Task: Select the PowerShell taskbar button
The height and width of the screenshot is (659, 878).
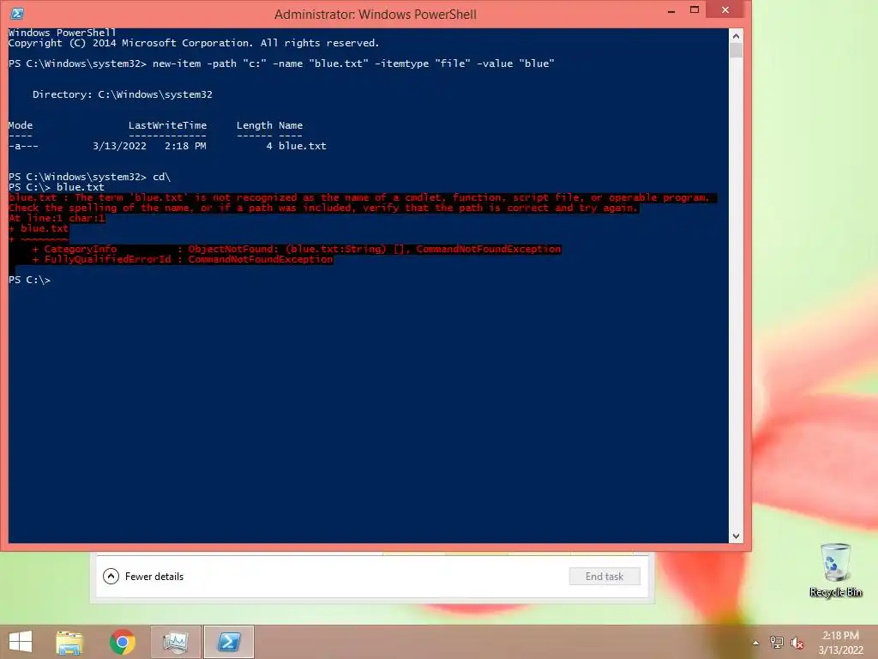Action: click(x=228, y=642)
